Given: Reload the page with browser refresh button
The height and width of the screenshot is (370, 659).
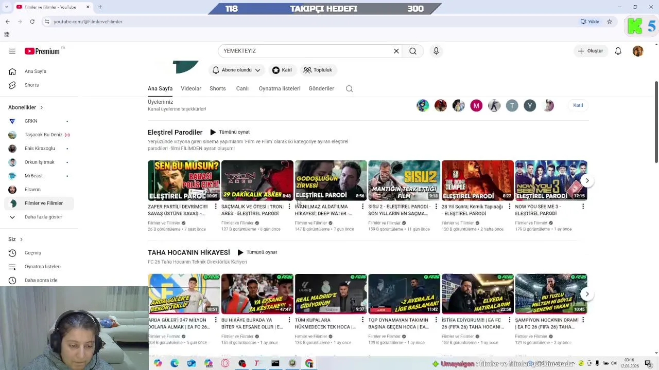Looking at the screenshot, I should (x=32, y=22).
